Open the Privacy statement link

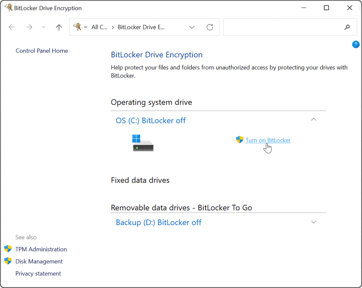pyautogui.click(x=38, y=274)
